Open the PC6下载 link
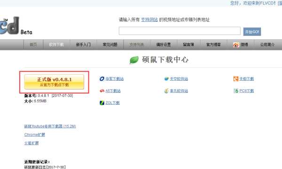This screenshot has height=169, width=282. click(246, 91)
